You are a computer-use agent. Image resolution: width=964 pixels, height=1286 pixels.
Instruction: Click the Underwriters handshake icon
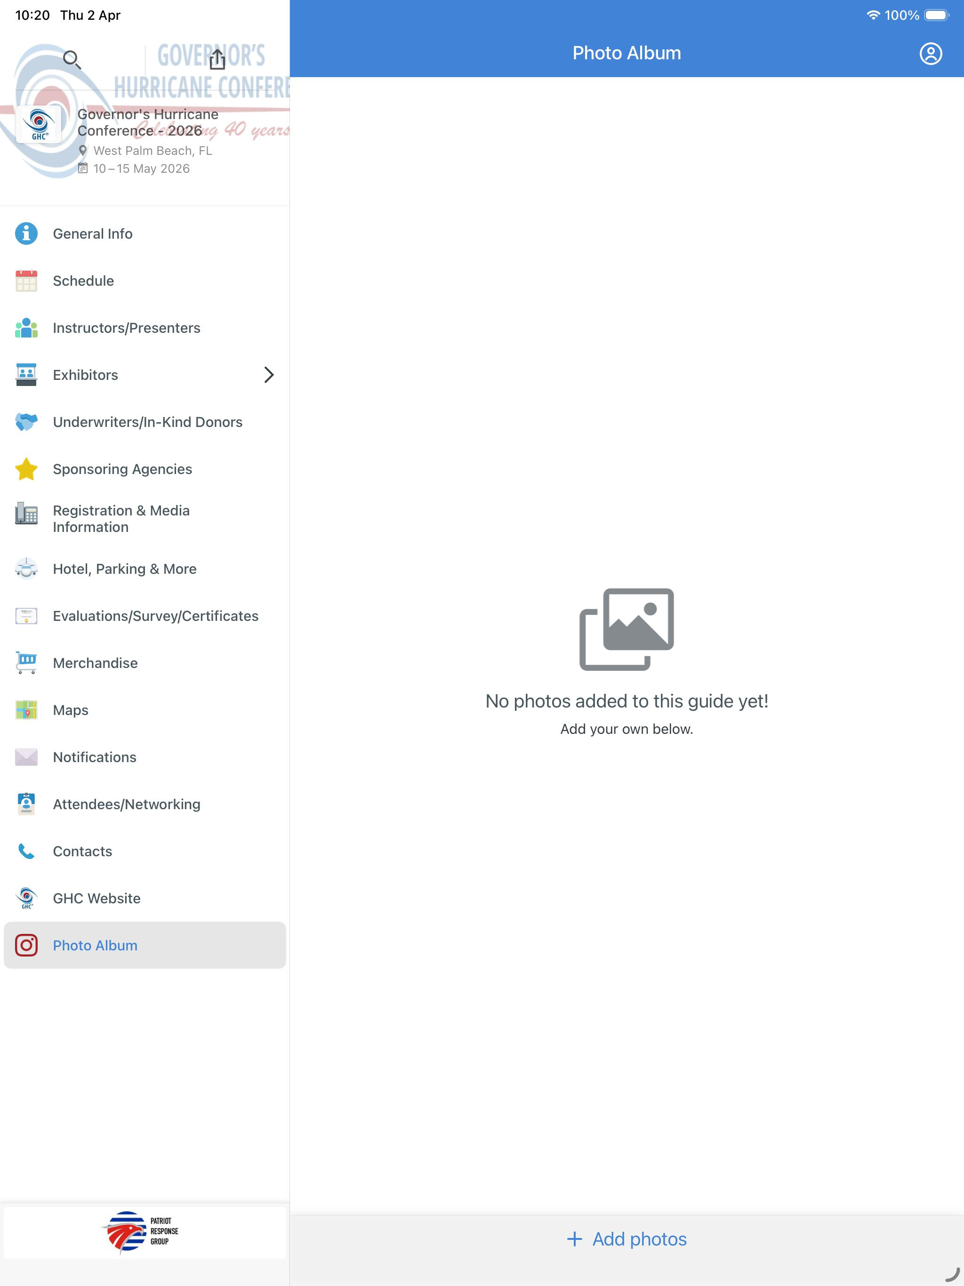26,422
